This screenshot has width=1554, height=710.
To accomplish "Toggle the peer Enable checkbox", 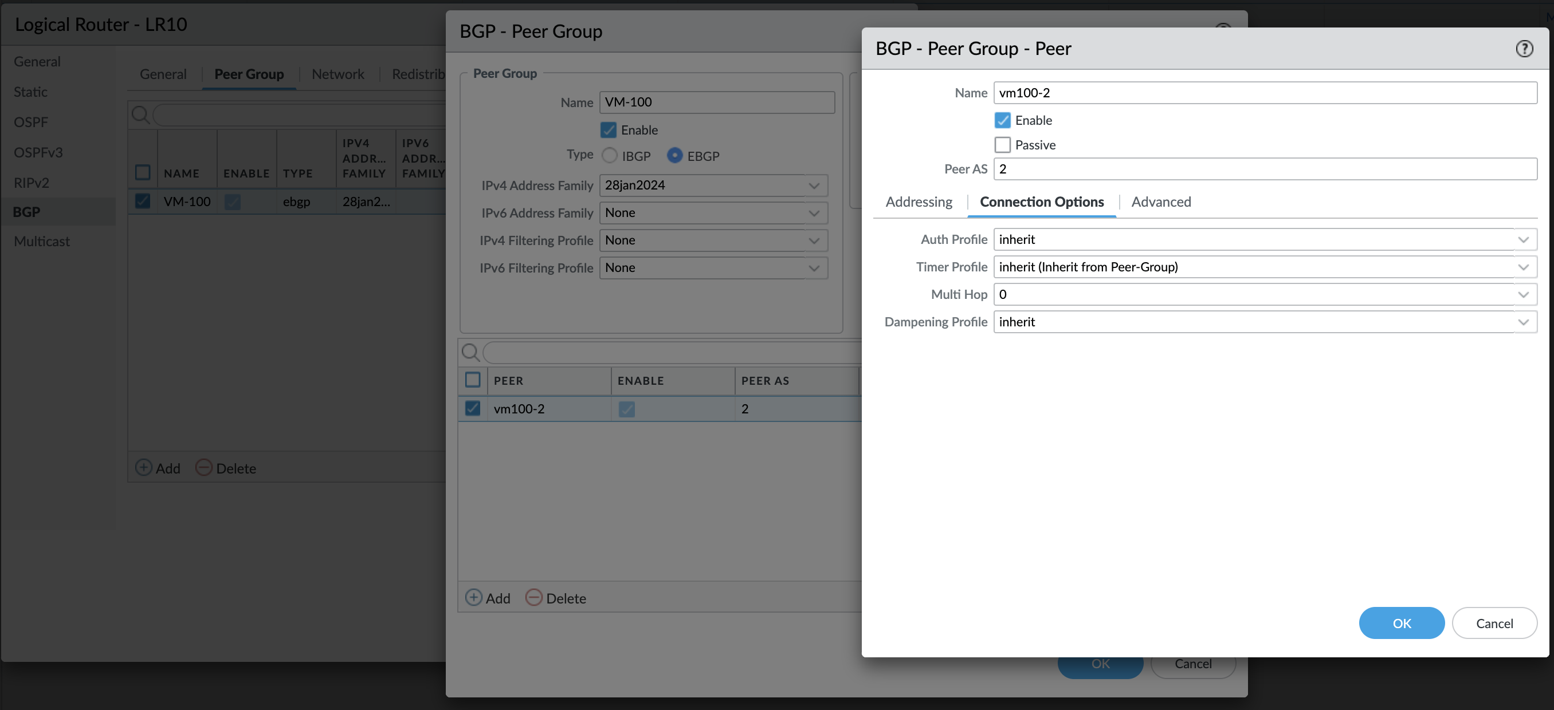I will [1002, 120].
